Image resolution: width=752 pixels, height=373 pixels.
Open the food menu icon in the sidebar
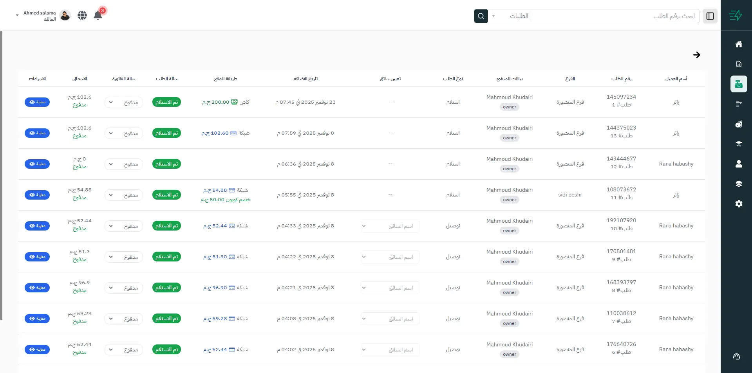(739, 124)
